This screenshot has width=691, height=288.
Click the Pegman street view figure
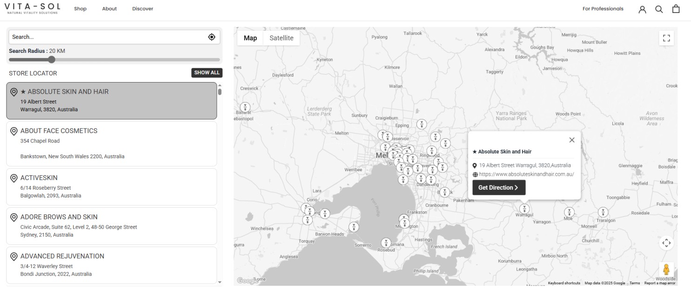666,269
